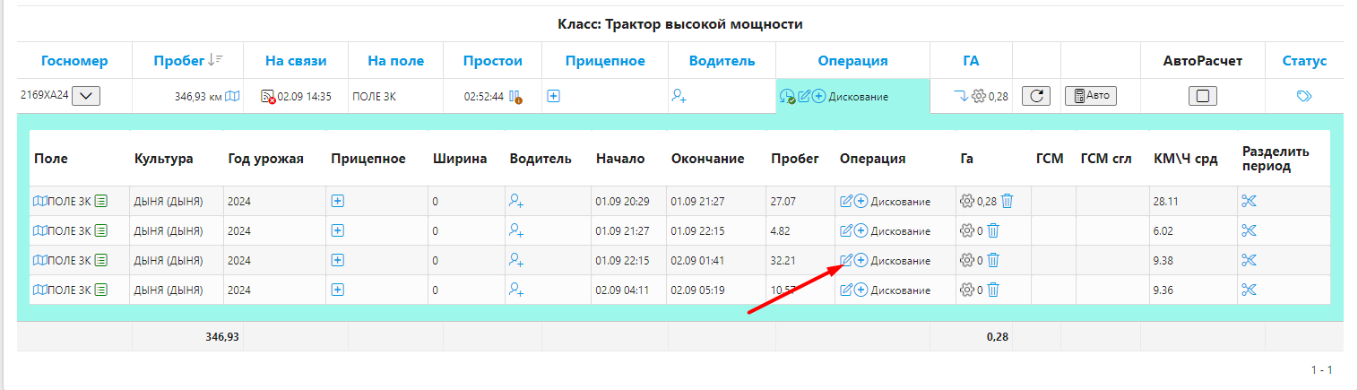This screenshot has height=390, width=1358.
Task: Sort by the На связи column header
Action: point(296,61)
